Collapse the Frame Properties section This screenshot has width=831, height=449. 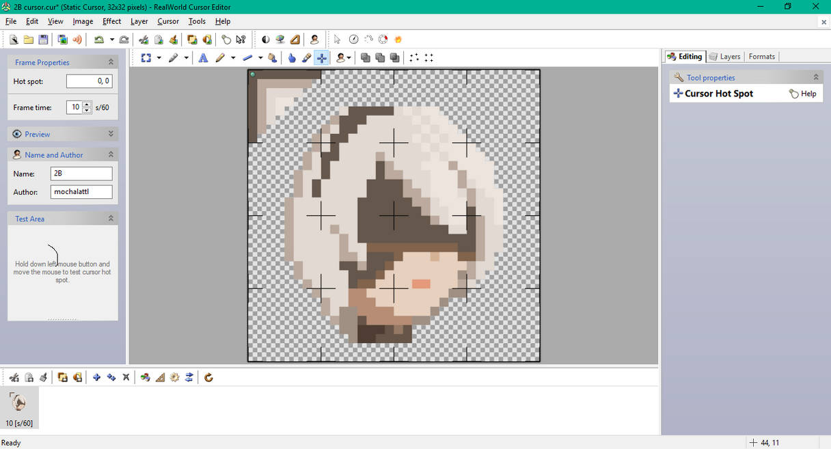[111, 62]
